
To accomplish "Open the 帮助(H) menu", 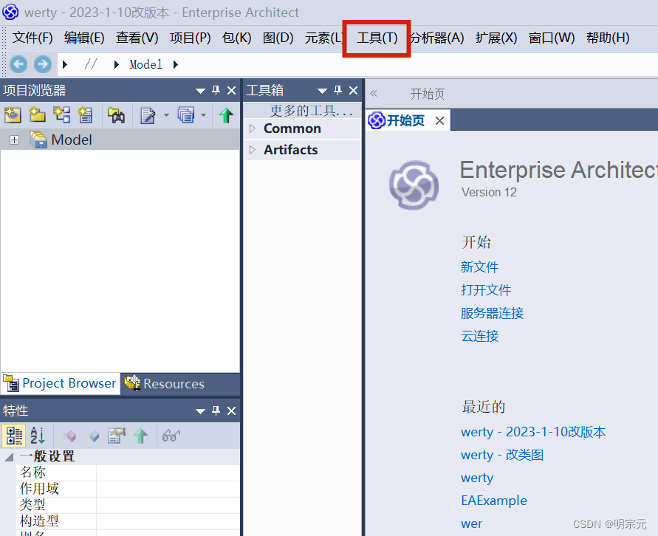I will click(x=608, y=38).
